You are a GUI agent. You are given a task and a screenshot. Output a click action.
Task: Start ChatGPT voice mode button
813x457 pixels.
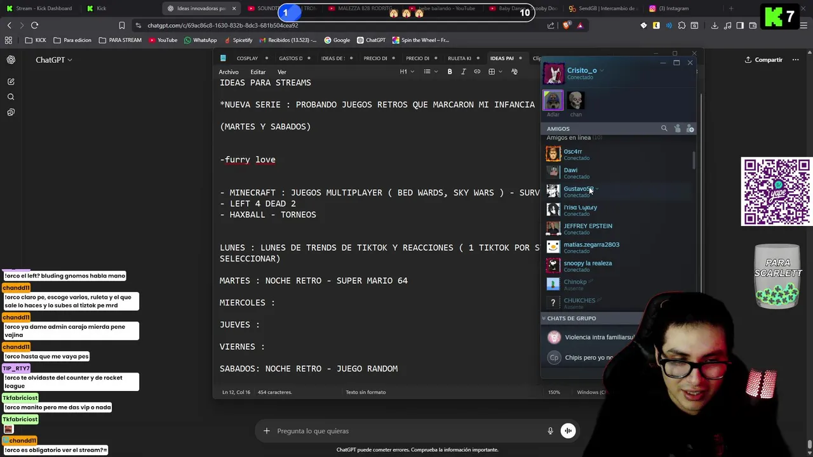pyautogui.click(x=568, y=431)
